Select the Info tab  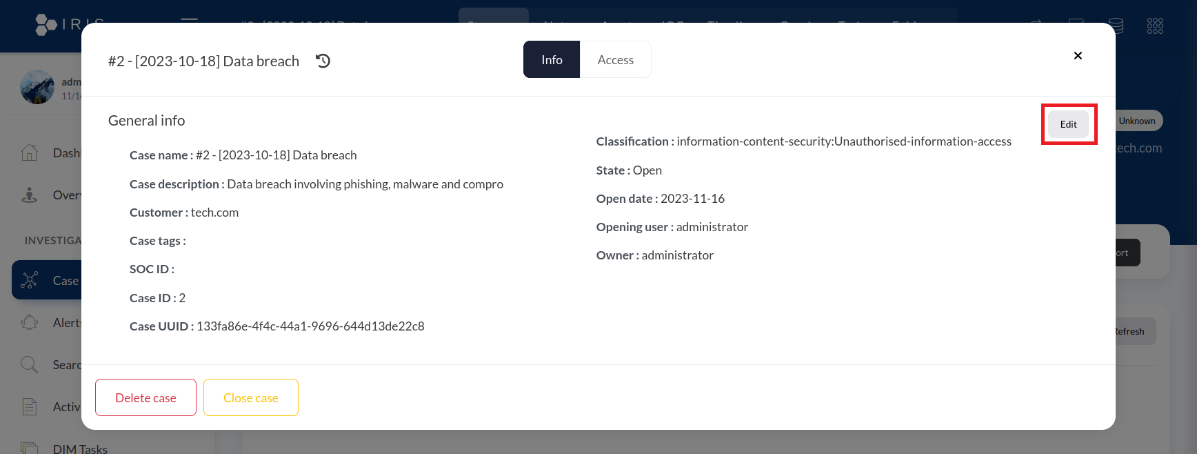[552, 60]
